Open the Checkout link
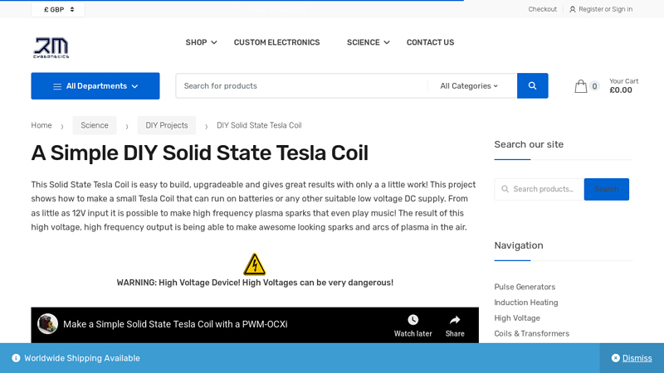This screenshot has height=373, width=664. click(x=542, y=9)
